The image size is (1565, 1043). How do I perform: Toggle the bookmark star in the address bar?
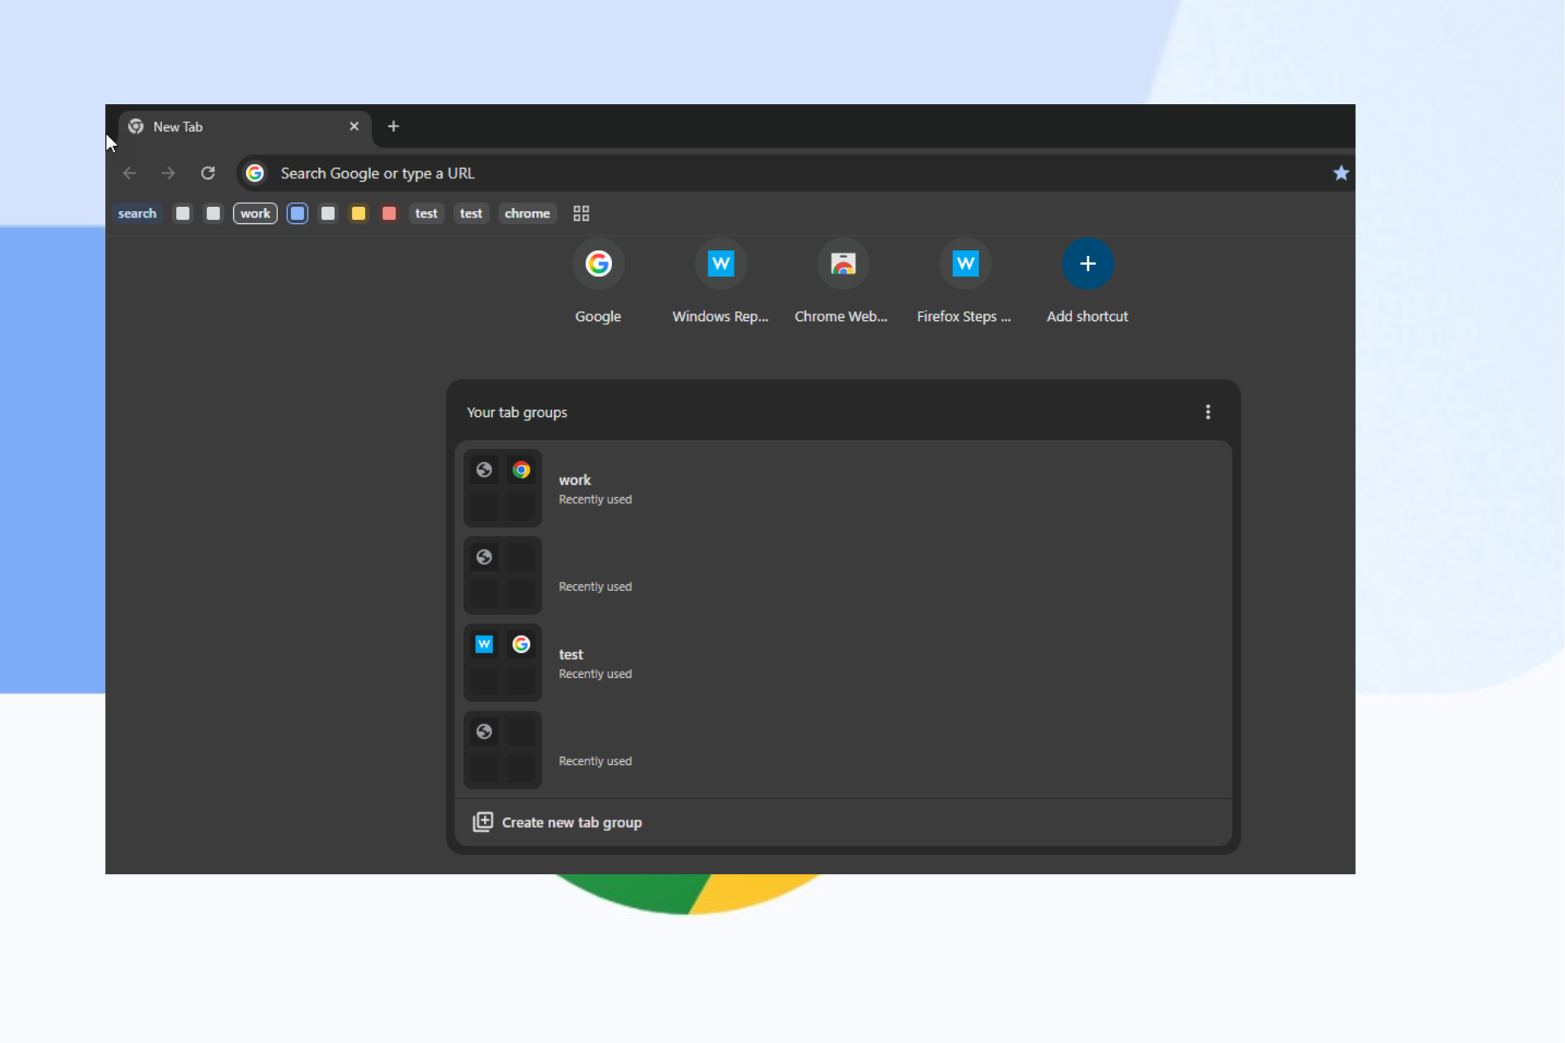1341,173
